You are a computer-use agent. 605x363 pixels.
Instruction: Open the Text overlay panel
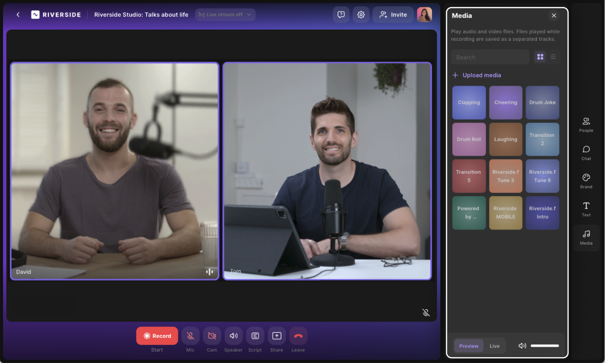tap(586, 209)
